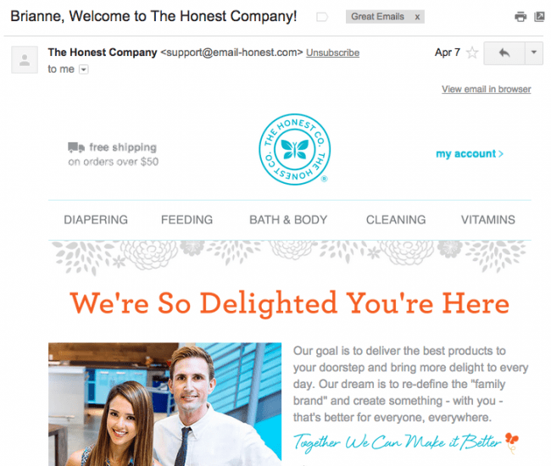Remove the Great Emails label with x

click(417, 17)
